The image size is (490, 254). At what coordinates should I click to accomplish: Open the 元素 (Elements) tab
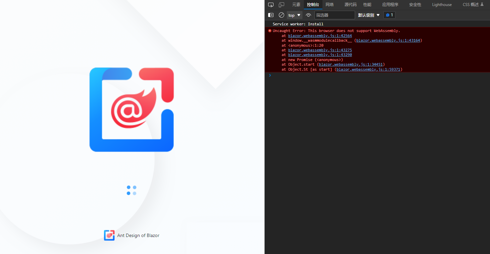(296, 5)
